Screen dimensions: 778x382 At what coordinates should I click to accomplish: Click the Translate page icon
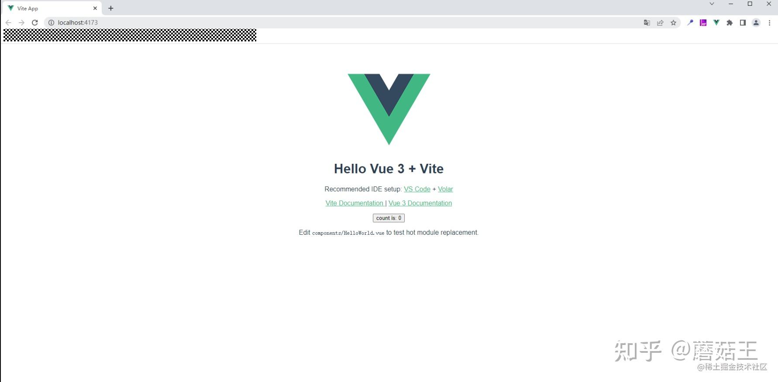647,23
